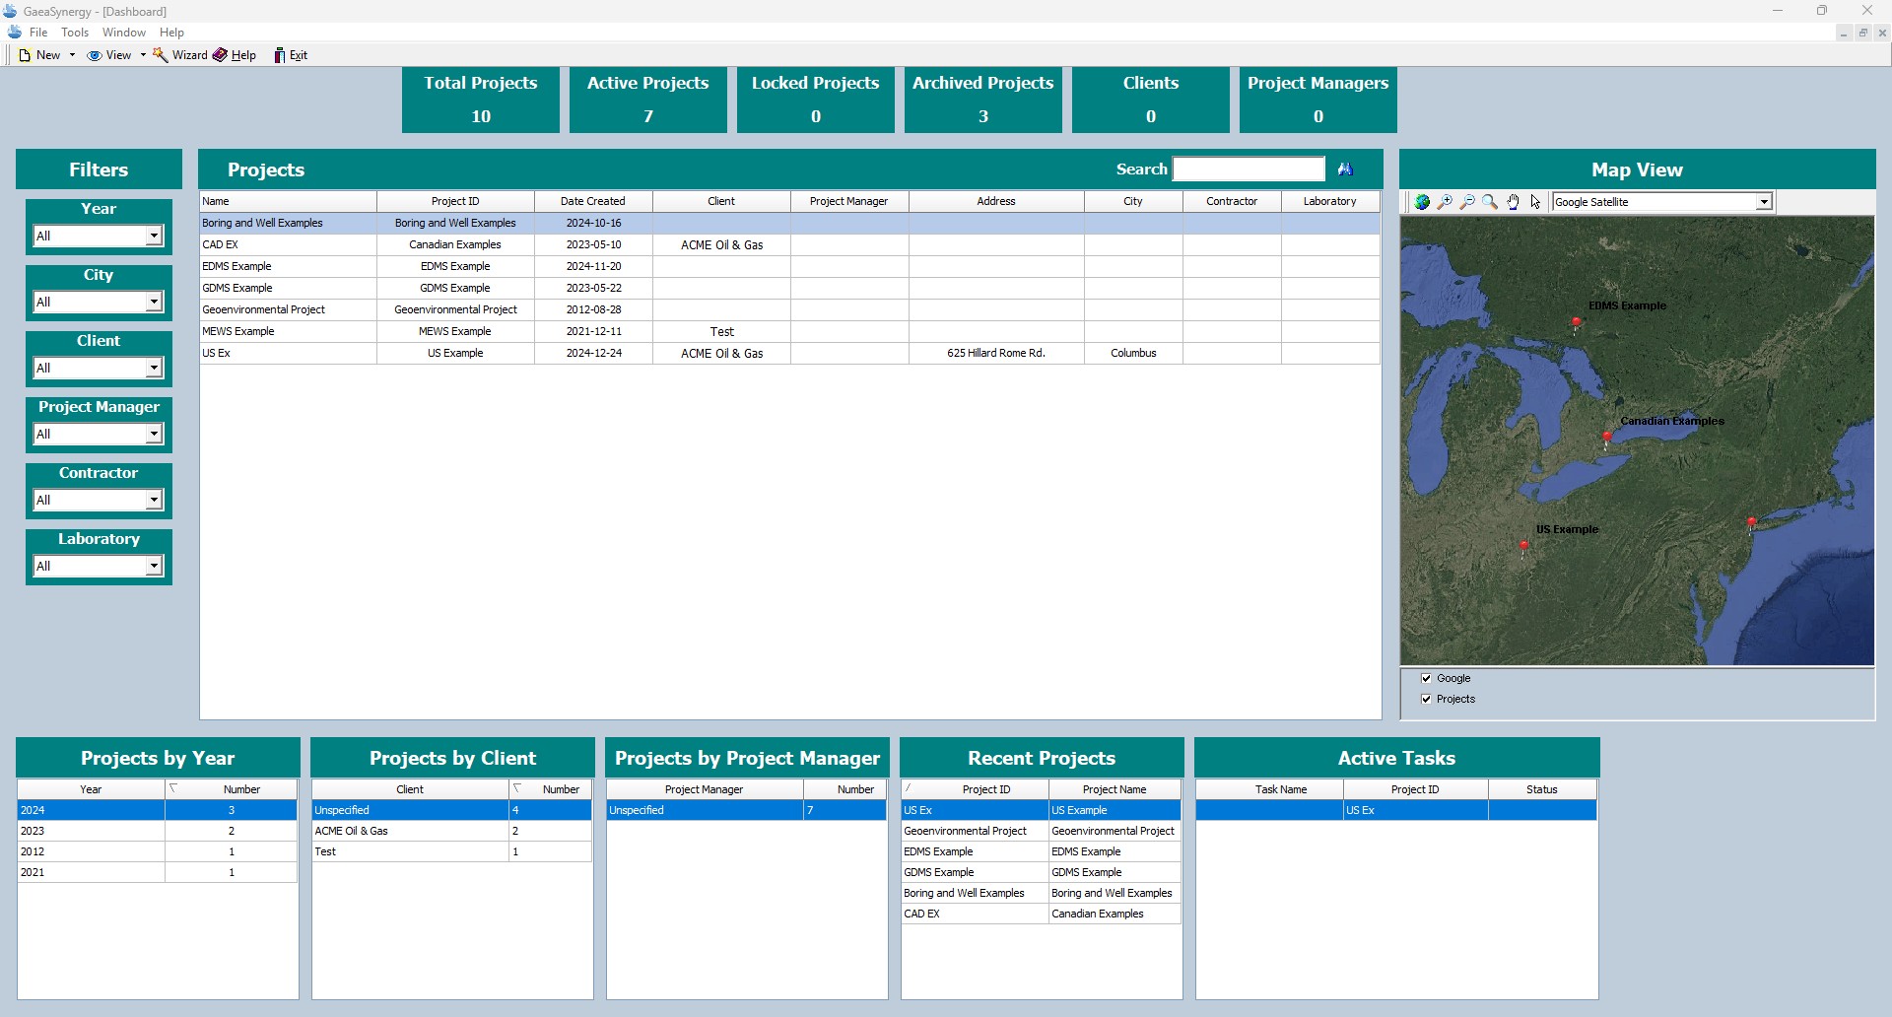Open the Year filter dropdown
Image resolution: width=1892 pixels, height=1017 pixels.
point(154,236)
